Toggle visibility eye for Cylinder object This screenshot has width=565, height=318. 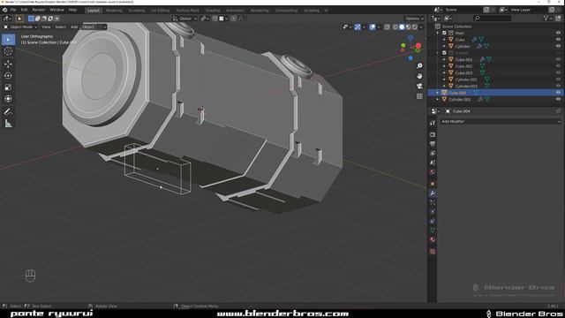pos(558,46)
